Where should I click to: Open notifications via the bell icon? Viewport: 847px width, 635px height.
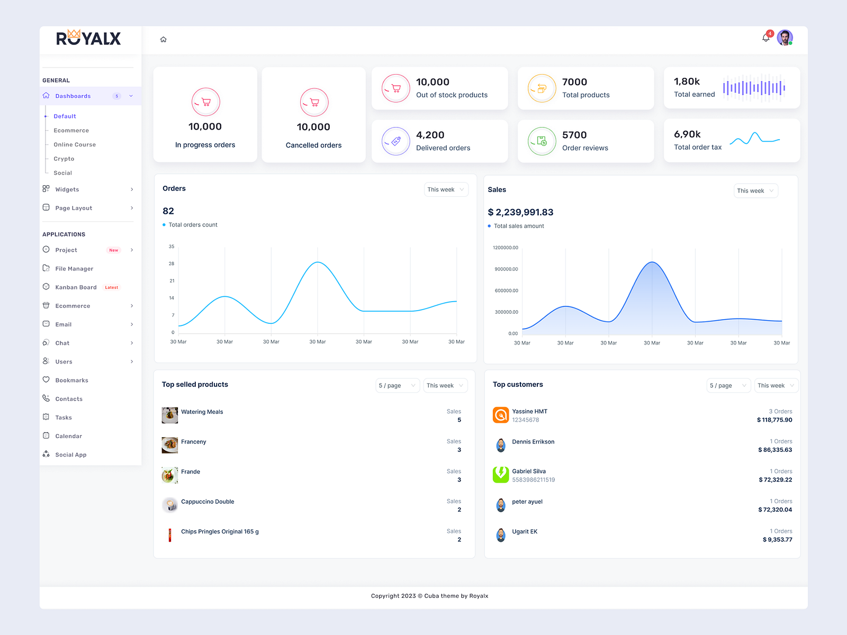[765, 37]
